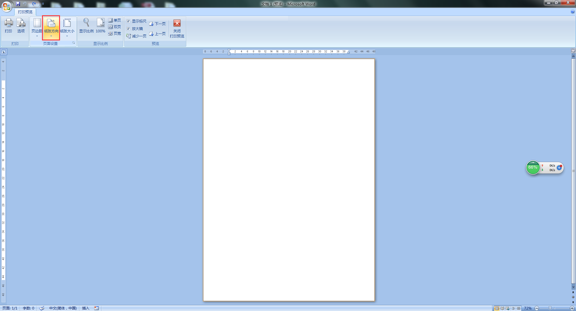The image size is (576, 311).
Task: Open the 页边距 margins dropdown
Action: click(x=37, y=28)
